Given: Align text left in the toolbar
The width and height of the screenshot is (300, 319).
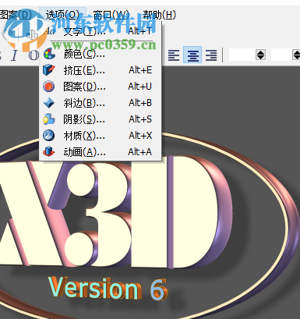Looking at the screenshot, I should pos(174,55).
